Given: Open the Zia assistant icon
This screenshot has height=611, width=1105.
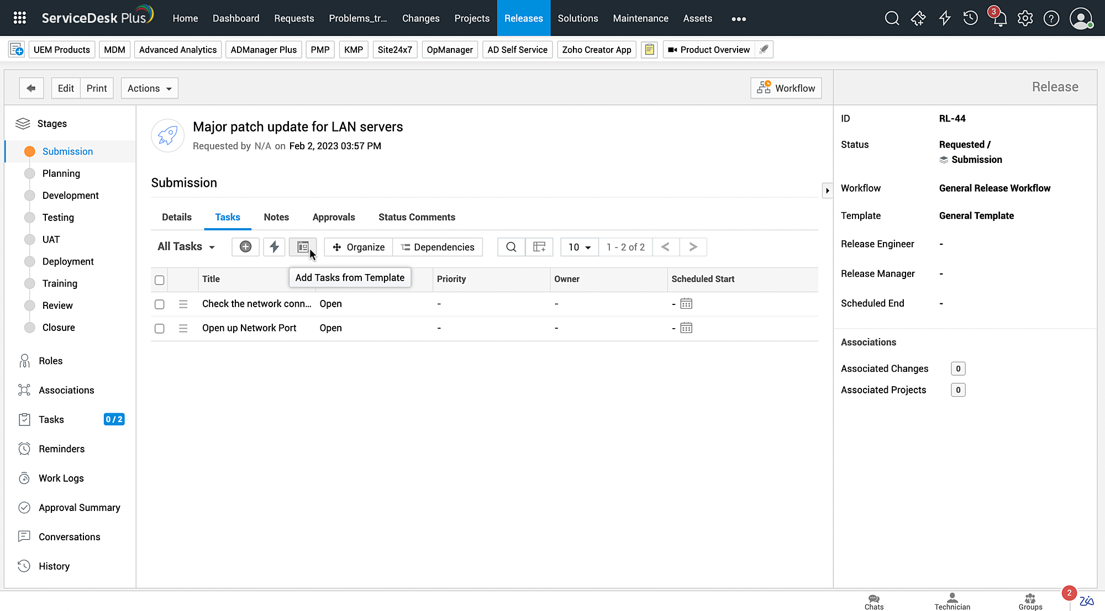Looking at the screenshot, I should [x=1086, y=601].
